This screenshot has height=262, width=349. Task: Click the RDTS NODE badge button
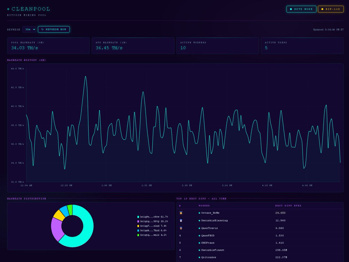click(301, 9)
